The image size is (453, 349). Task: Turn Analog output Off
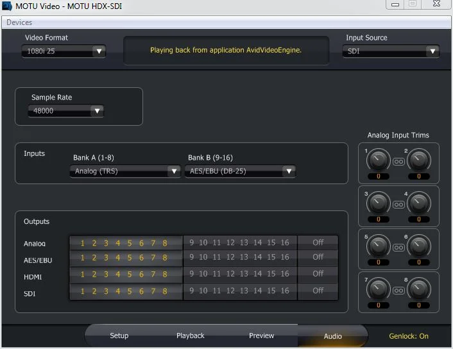(x=318, y=243)
